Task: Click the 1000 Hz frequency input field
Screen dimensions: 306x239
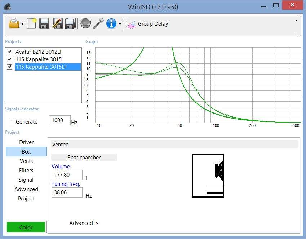Action: click(60, 120)
